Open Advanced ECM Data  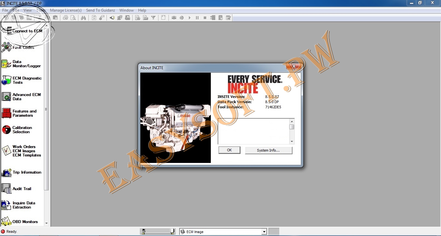coord(21,97)
